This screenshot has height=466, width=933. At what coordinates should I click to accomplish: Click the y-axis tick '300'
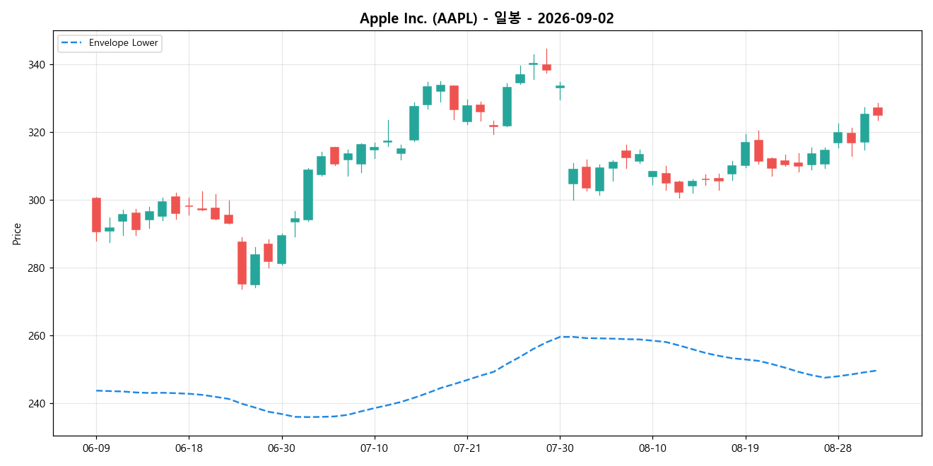tap(37, 201)
